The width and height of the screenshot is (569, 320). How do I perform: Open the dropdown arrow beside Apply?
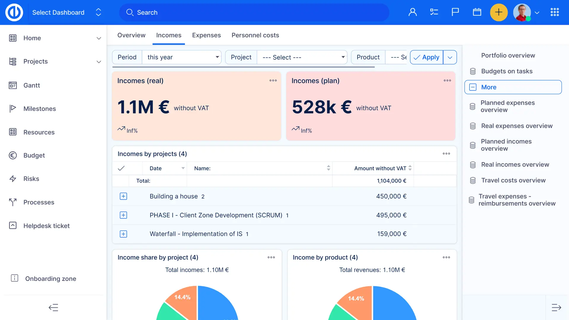tap(450, 57)
